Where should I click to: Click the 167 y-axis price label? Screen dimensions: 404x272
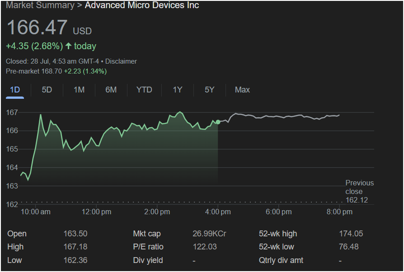pos(12,112)
